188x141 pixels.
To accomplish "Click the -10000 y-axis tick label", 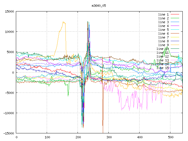I will tap(8, 113).
